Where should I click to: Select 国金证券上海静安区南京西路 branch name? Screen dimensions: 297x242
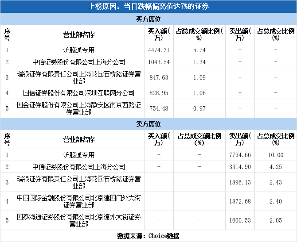79,108
